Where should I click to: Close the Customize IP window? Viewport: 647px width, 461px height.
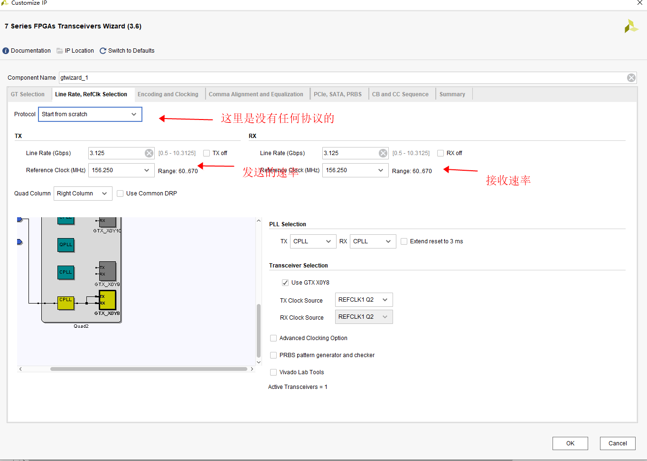point(639,3)
